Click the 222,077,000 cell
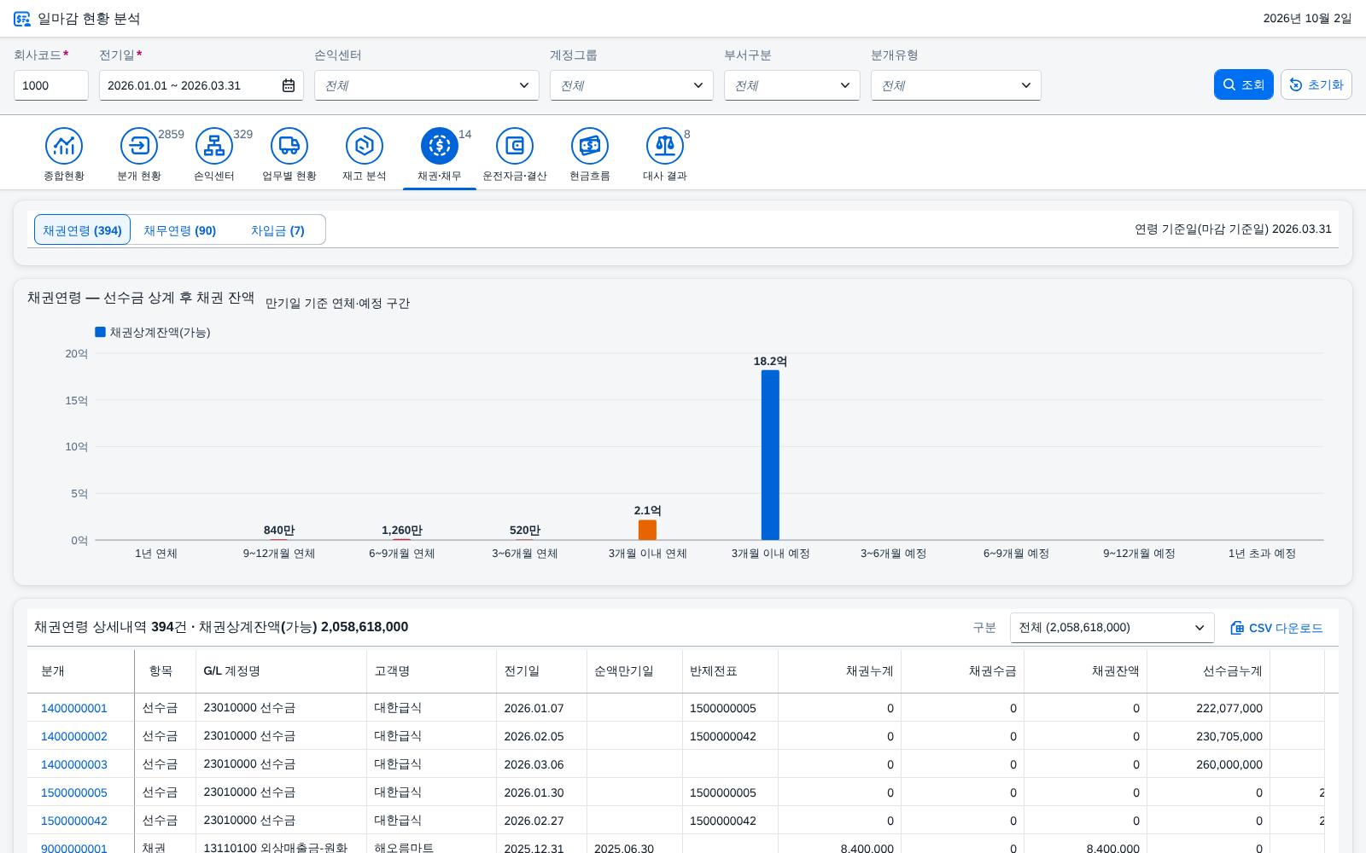This screenshot has height=853, width=1366. coord(1208,708)
